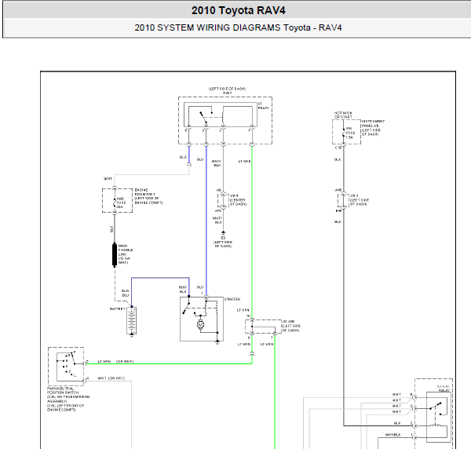Click the 'MAIN FUSIBLE LINK' label

tap(126, 254)
